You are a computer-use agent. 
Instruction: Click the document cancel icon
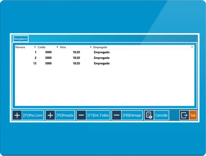[x=149, y=115]
